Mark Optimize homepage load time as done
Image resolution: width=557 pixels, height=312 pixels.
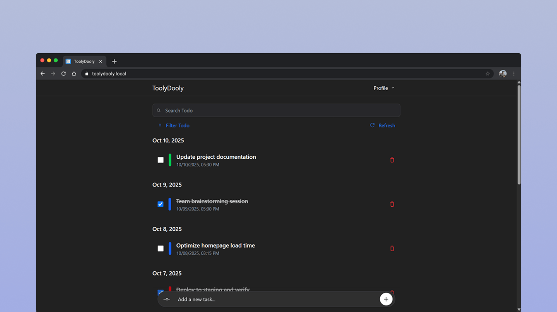pos(161,249)
